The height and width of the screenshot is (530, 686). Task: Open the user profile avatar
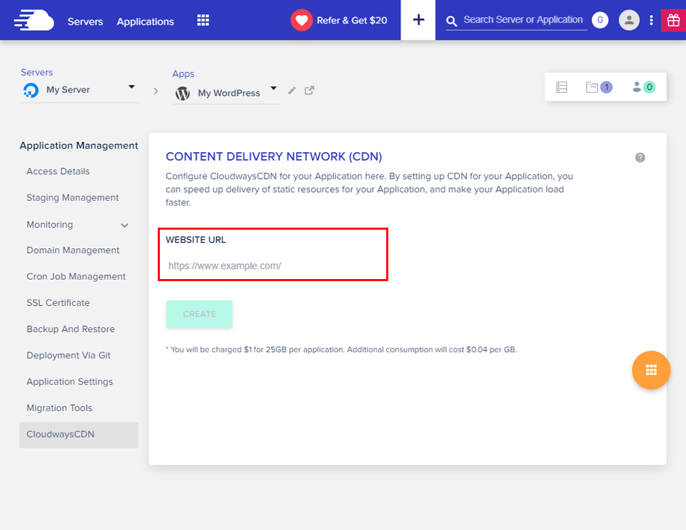(x=628, y=20)
